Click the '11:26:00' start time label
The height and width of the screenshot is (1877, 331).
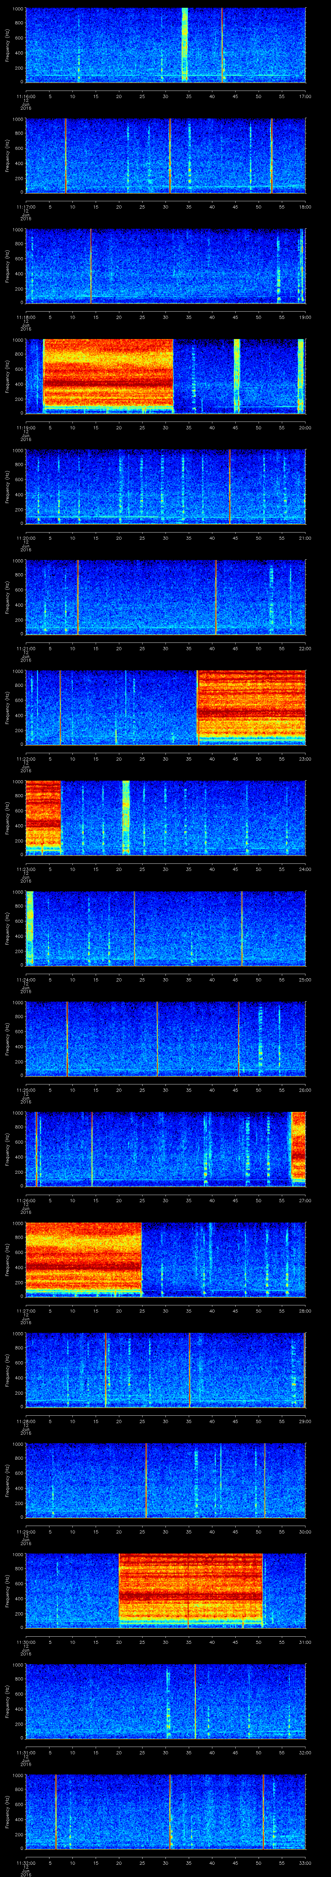tap(26, 1200)
